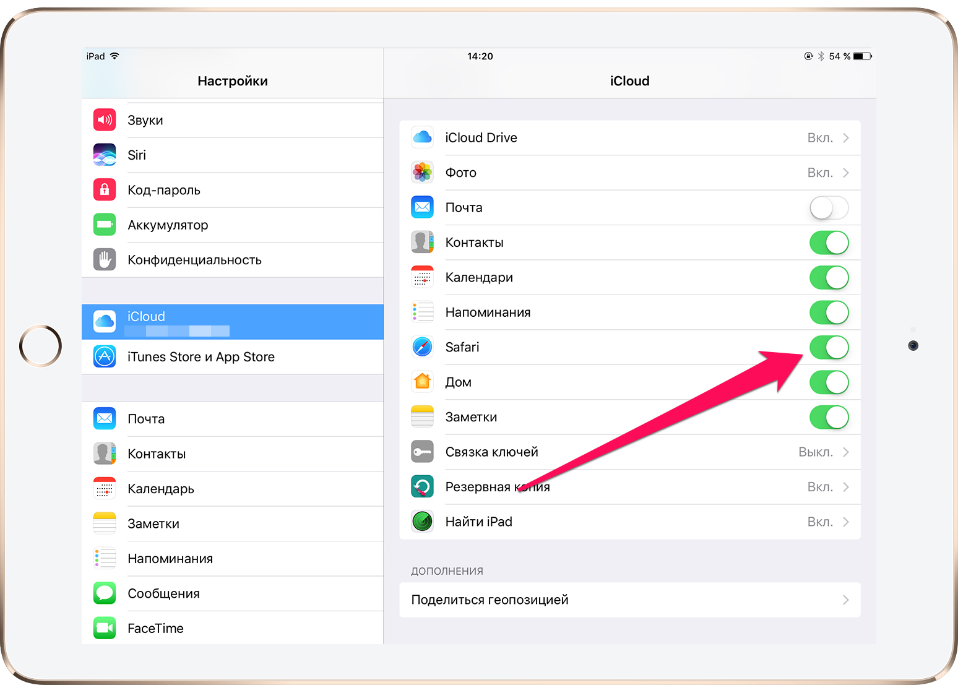
Task: Select Аккумулятор in sidebar
Action: pos(233,225)
